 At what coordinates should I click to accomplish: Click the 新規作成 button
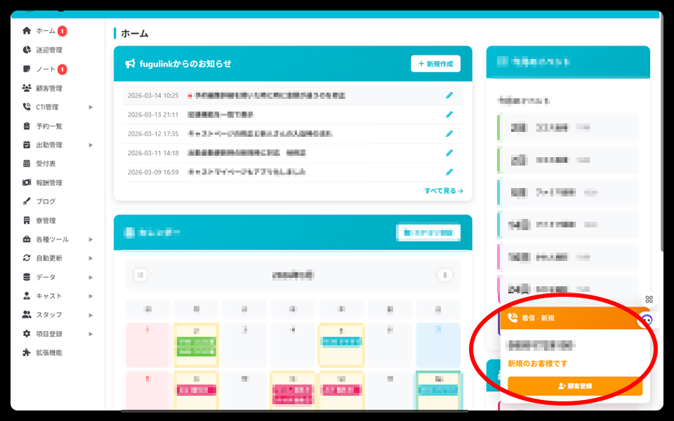[435, 64]
